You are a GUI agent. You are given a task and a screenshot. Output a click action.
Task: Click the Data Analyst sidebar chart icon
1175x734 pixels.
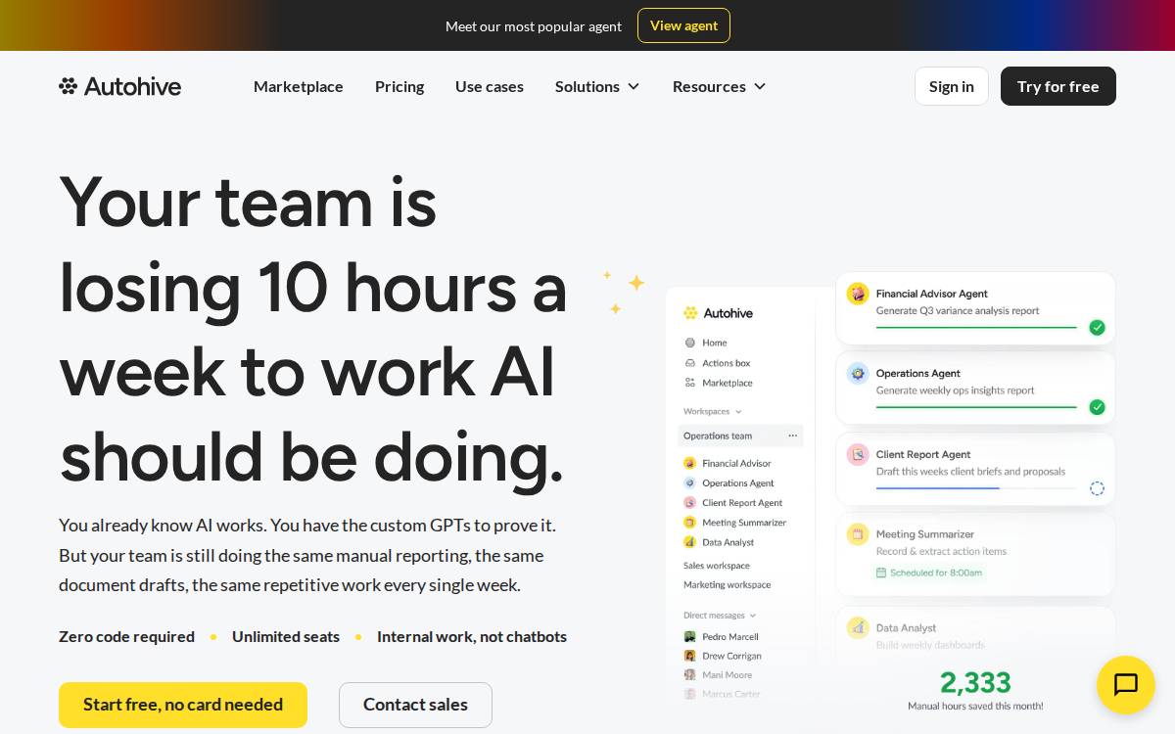pos(689,542)
